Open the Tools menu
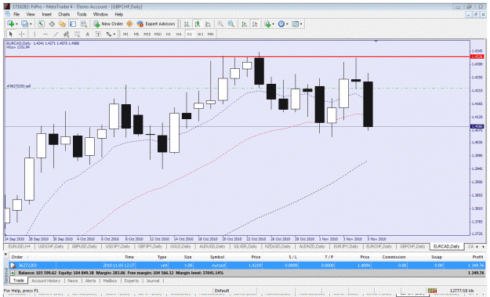The image size is (490, 297). (x=82, y=14)
